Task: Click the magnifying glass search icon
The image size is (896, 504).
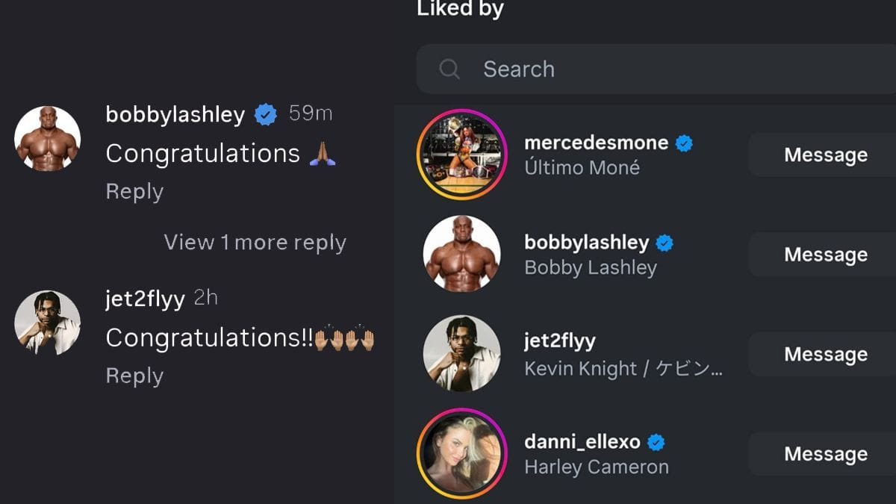Action: (x=449, y=69)
